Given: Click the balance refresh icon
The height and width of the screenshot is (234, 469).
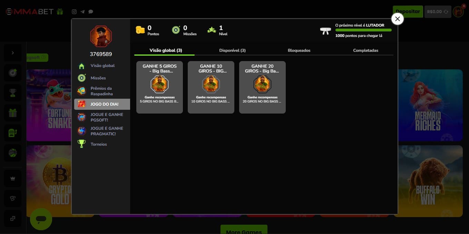Looking at the screenshot, I should click(x=446, y=12).
